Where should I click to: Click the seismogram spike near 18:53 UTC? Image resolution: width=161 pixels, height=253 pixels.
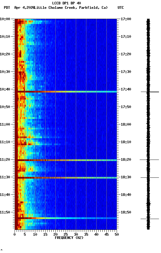[150, 219]
